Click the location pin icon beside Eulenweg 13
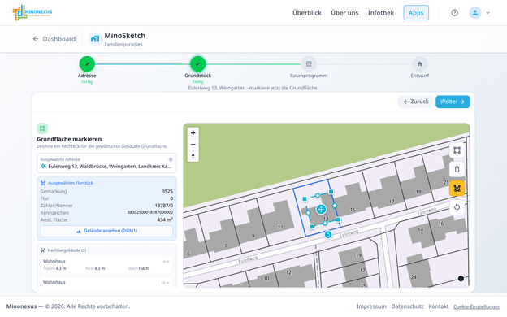Screen dimensions: 507x317 click(x=43, y=167)
